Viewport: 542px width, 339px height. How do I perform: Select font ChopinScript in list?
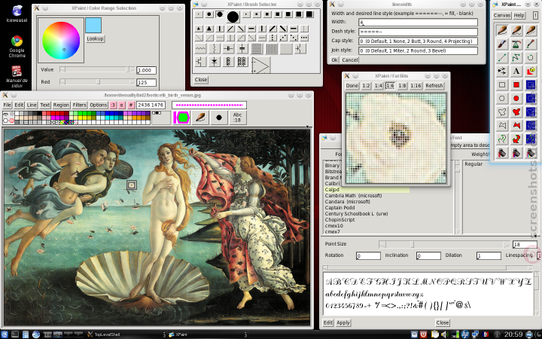(x=340, y=220)
